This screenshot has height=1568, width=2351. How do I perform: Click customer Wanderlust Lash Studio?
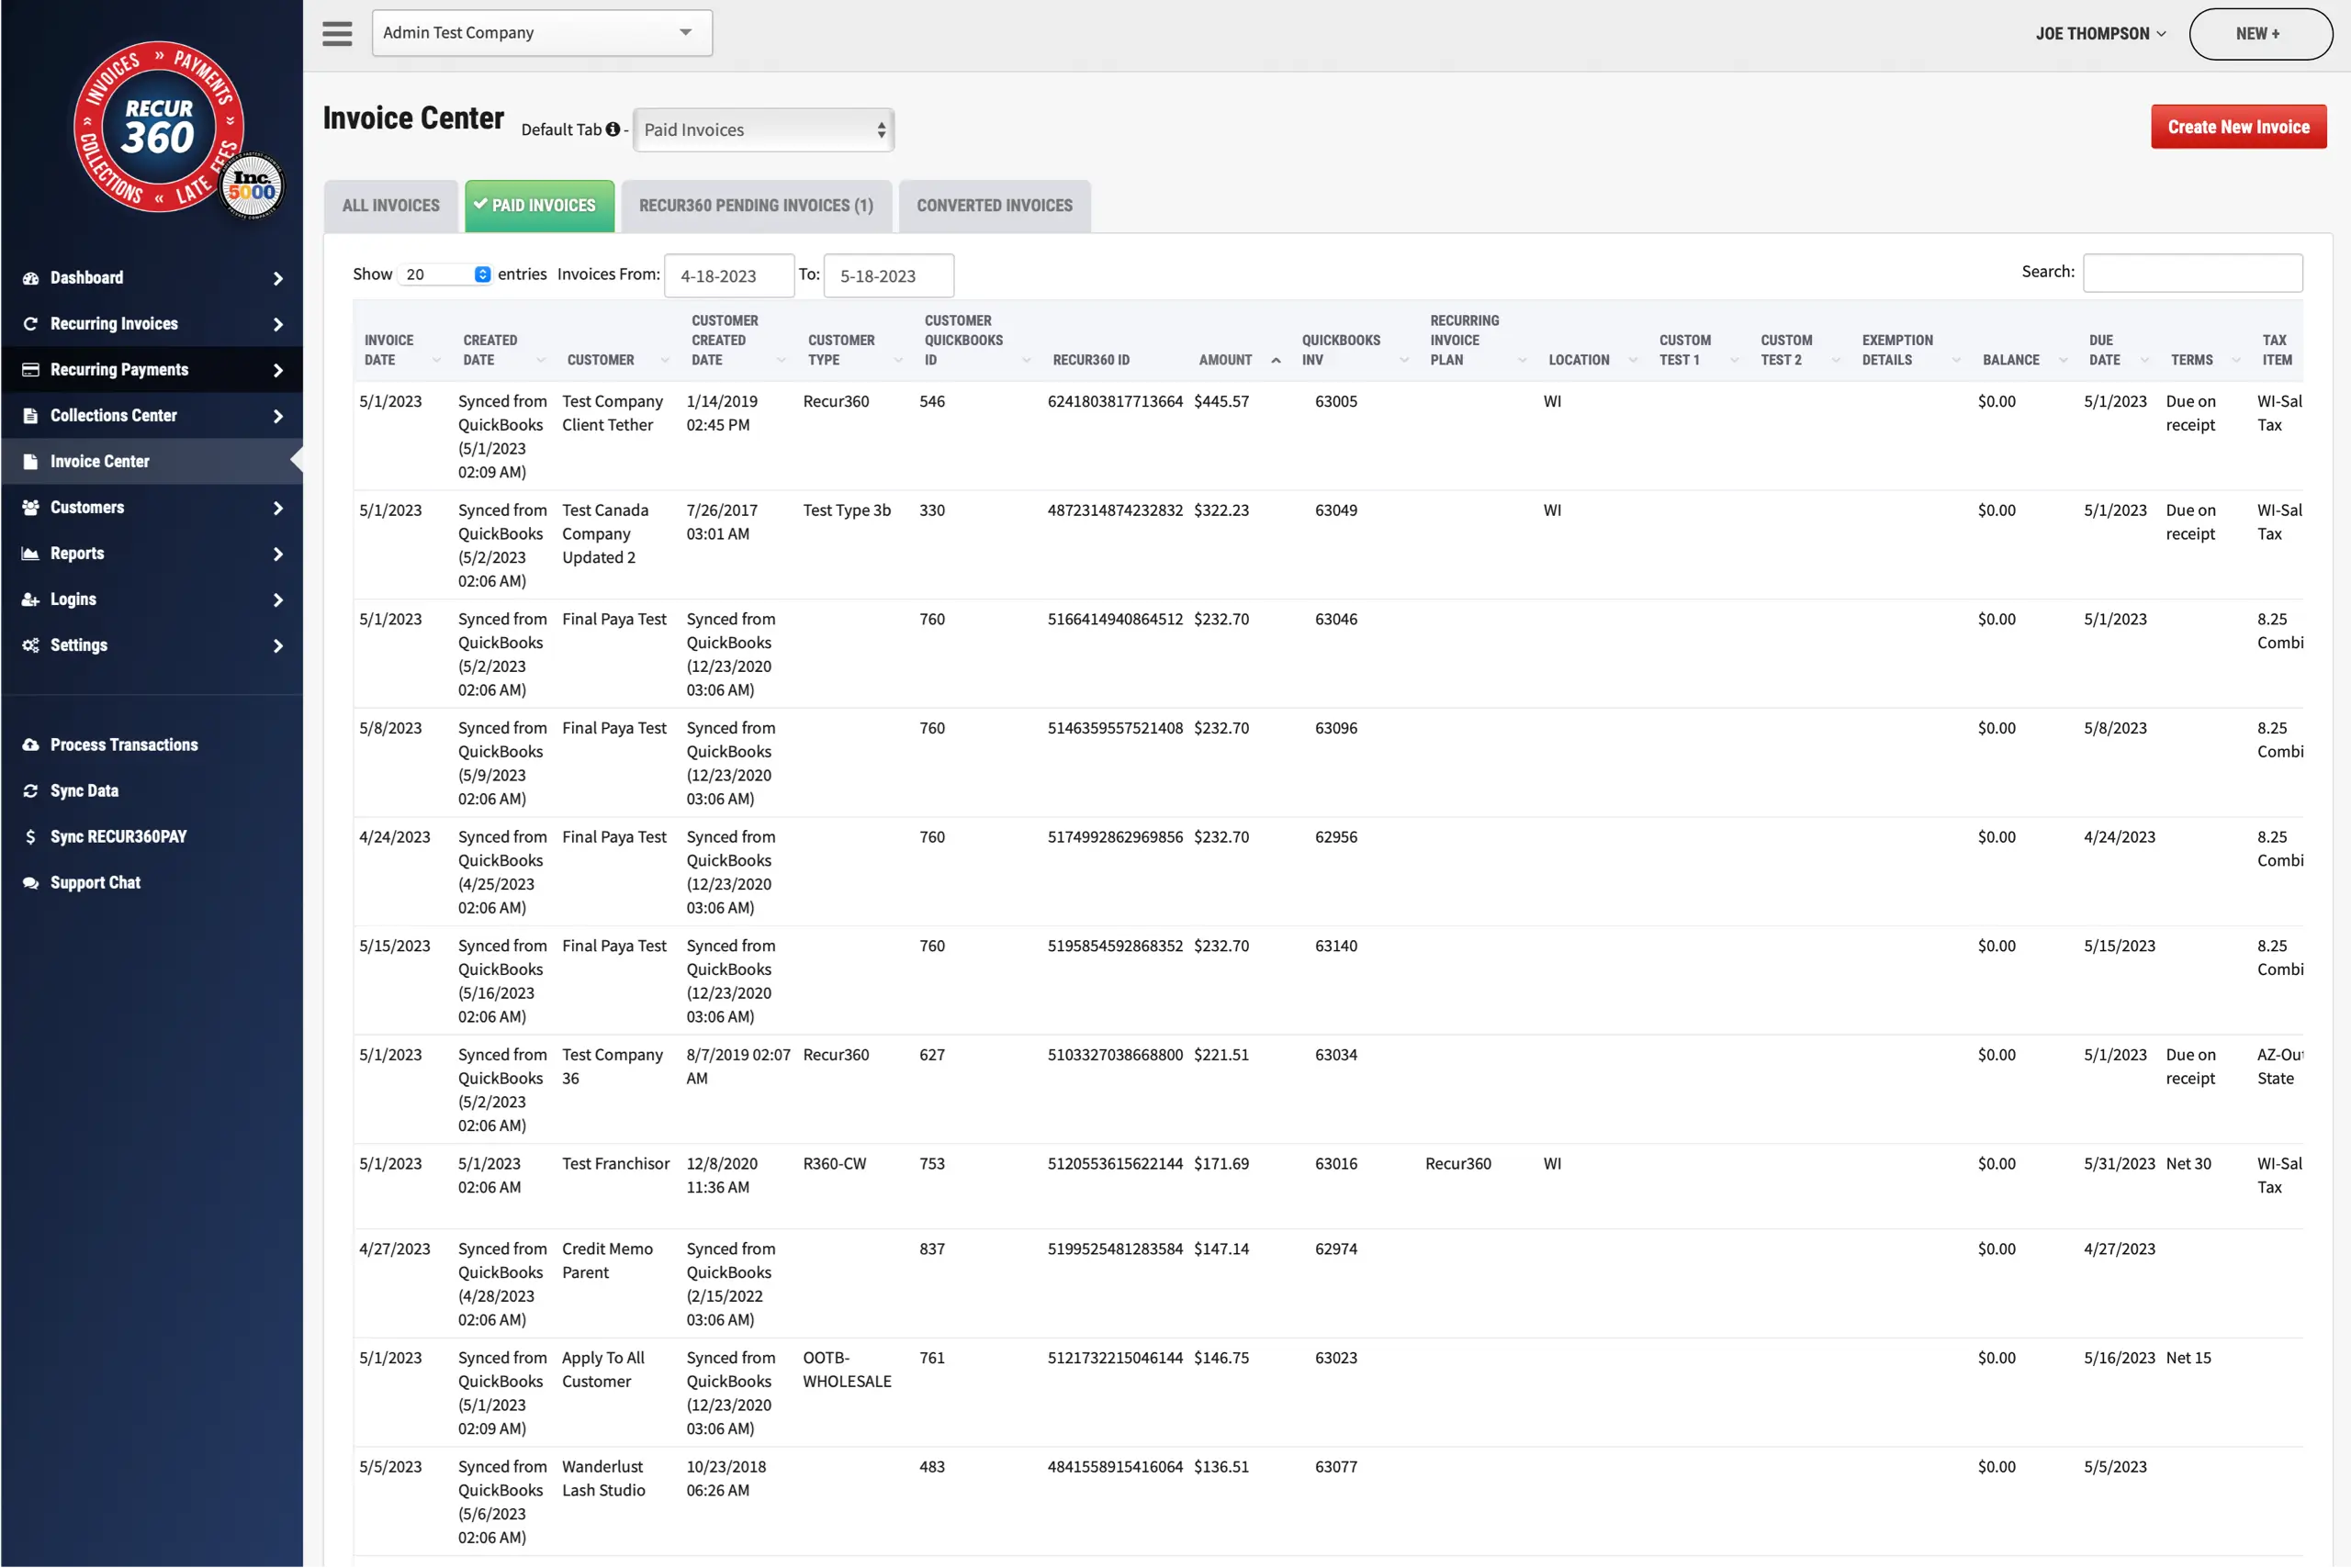(x=604, y=1478)
